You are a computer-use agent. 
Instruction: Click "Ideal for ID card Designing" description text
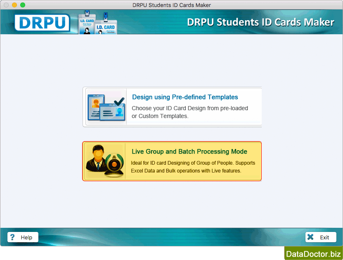pos(193,167)
